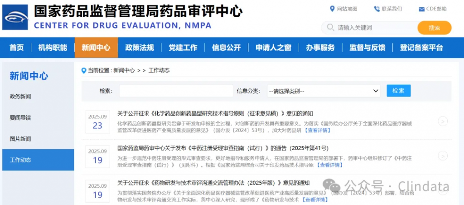Select 图片新闻 in the left sidebar
464x205 pixels.
coord(20,139)
